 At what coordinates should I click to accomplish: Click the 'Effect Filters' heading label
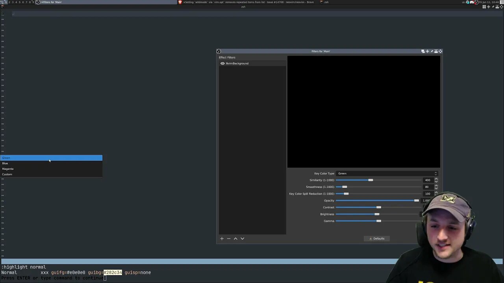pyautogui.click(x=227, y=57)
